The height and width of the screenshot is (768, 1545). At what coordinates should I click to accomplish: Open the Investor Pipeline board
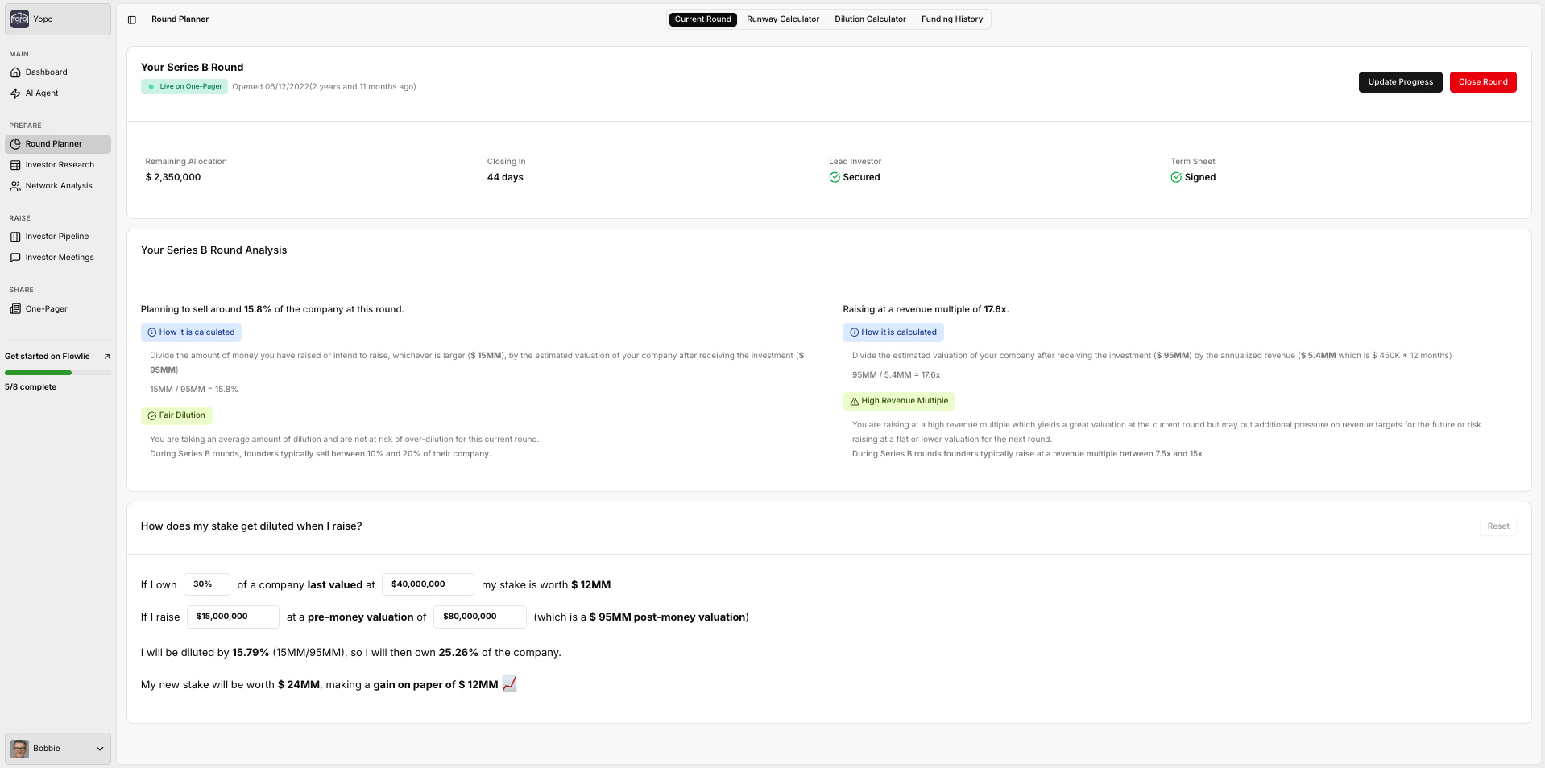coord(56,237)
